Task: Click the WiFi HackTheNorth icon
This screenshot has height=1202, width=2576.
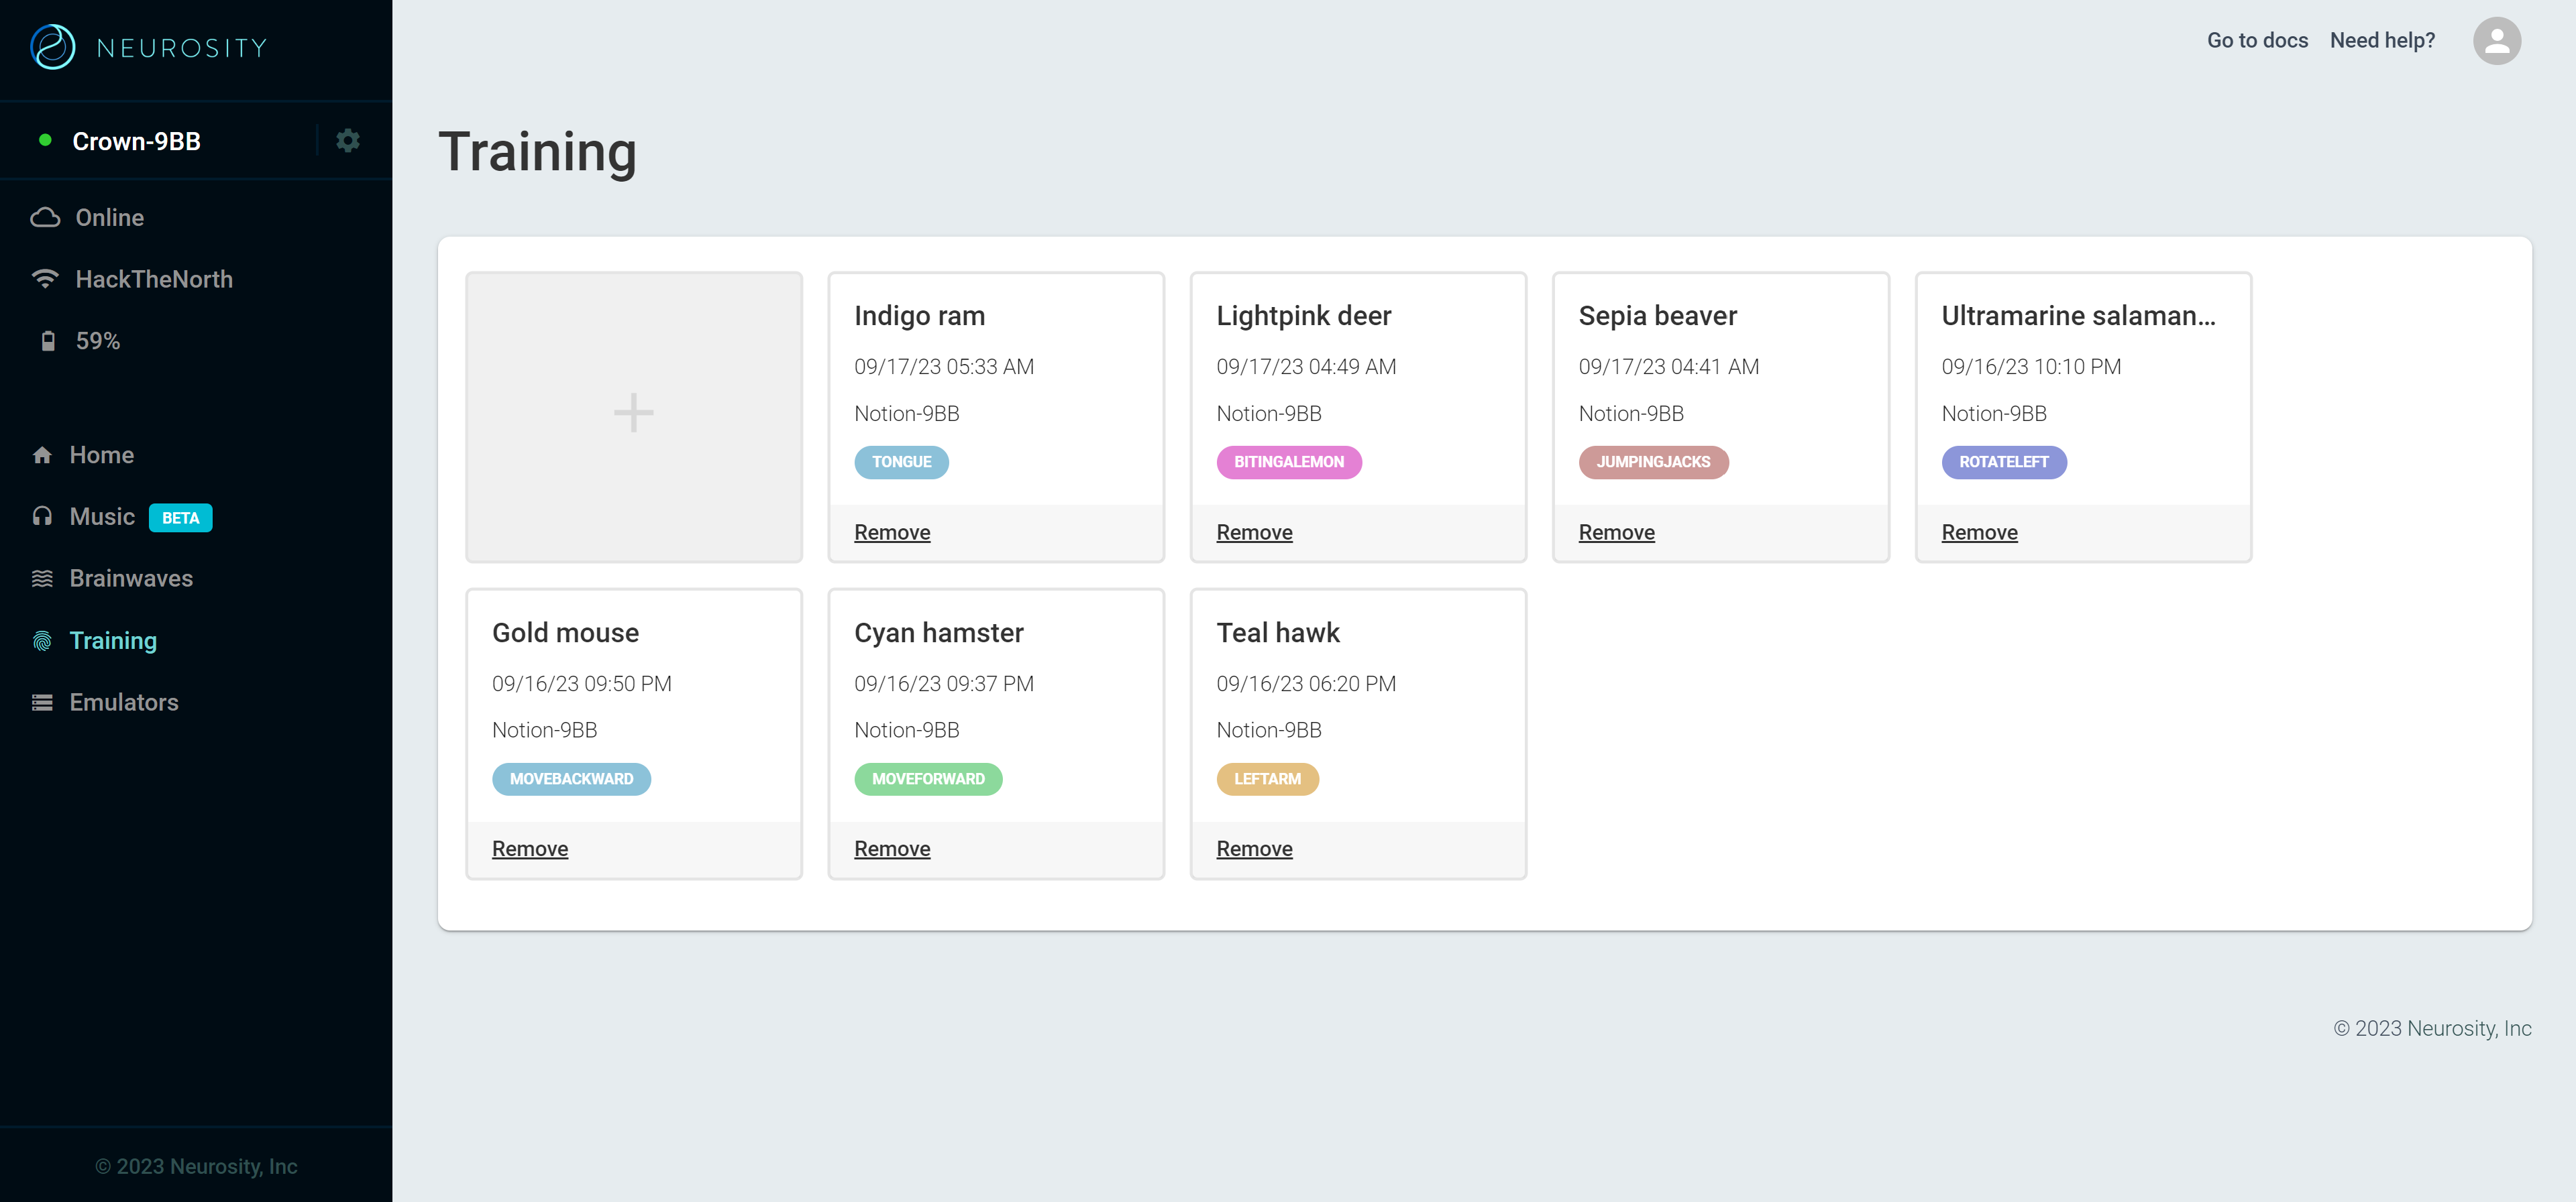Action: tap(45, 279)
